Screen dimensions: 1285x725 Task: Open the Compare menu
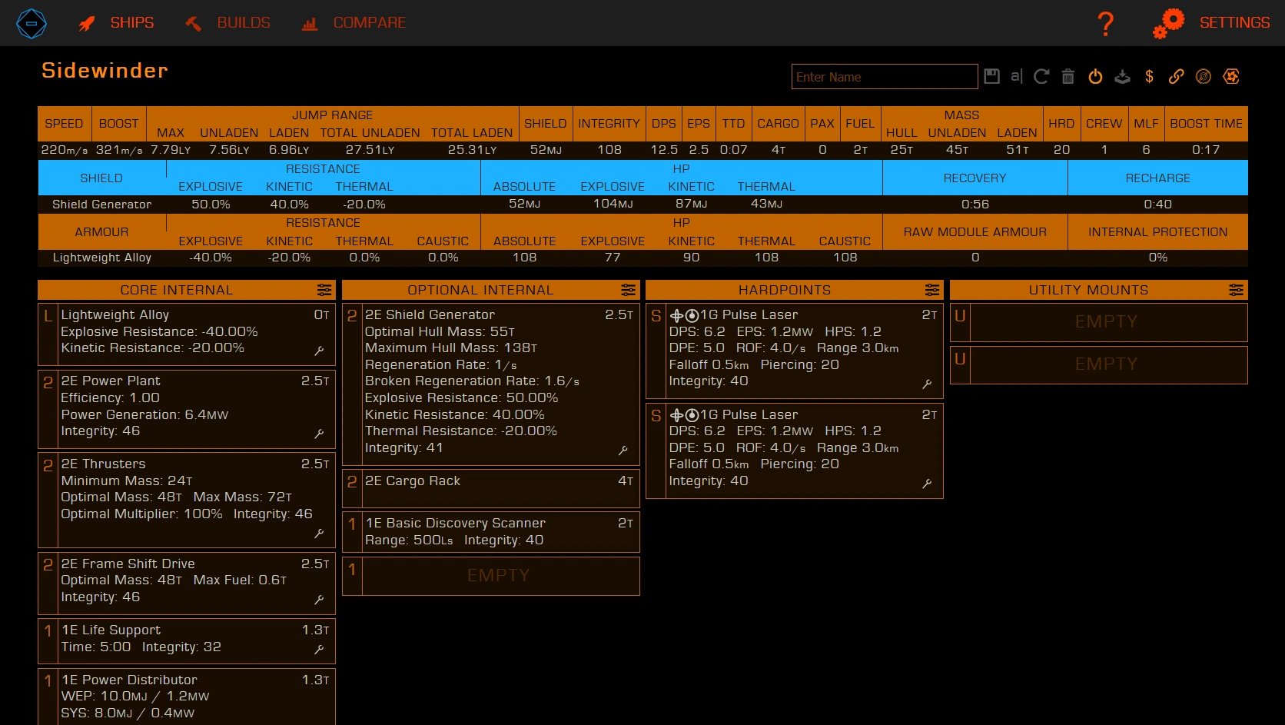[x=354, y=23]
